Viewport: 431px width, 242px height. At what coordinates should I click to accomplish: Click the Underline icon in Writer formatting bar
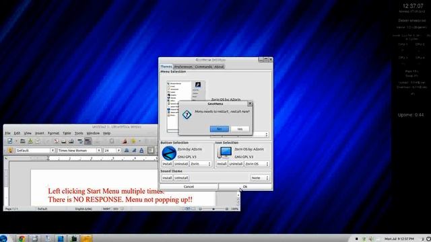click(141, 151)
